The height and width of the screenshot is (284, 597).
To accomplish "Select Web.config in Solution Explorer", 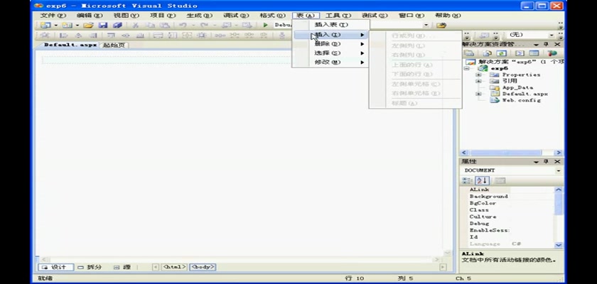I will click(521, 100).
